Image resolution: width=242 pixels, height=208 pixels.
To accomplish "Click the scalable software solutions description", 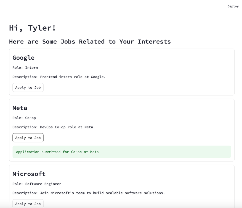I will click(89, 193).
